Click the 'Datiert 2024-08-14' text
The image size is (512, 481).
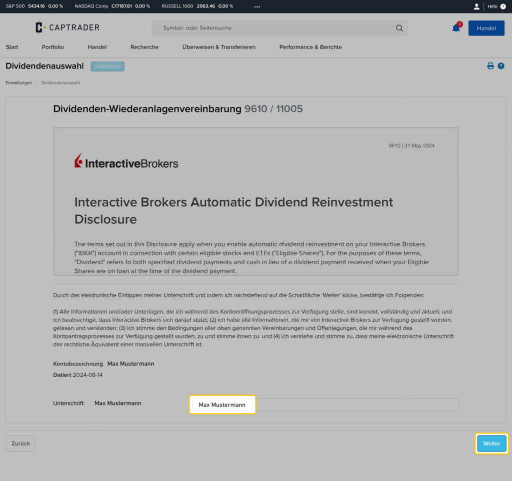click(77, 375)
